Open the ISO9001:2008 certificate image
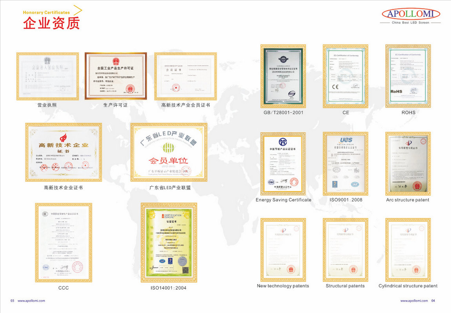The width and height of the screenshot is (451, 313). pos(346,164)
